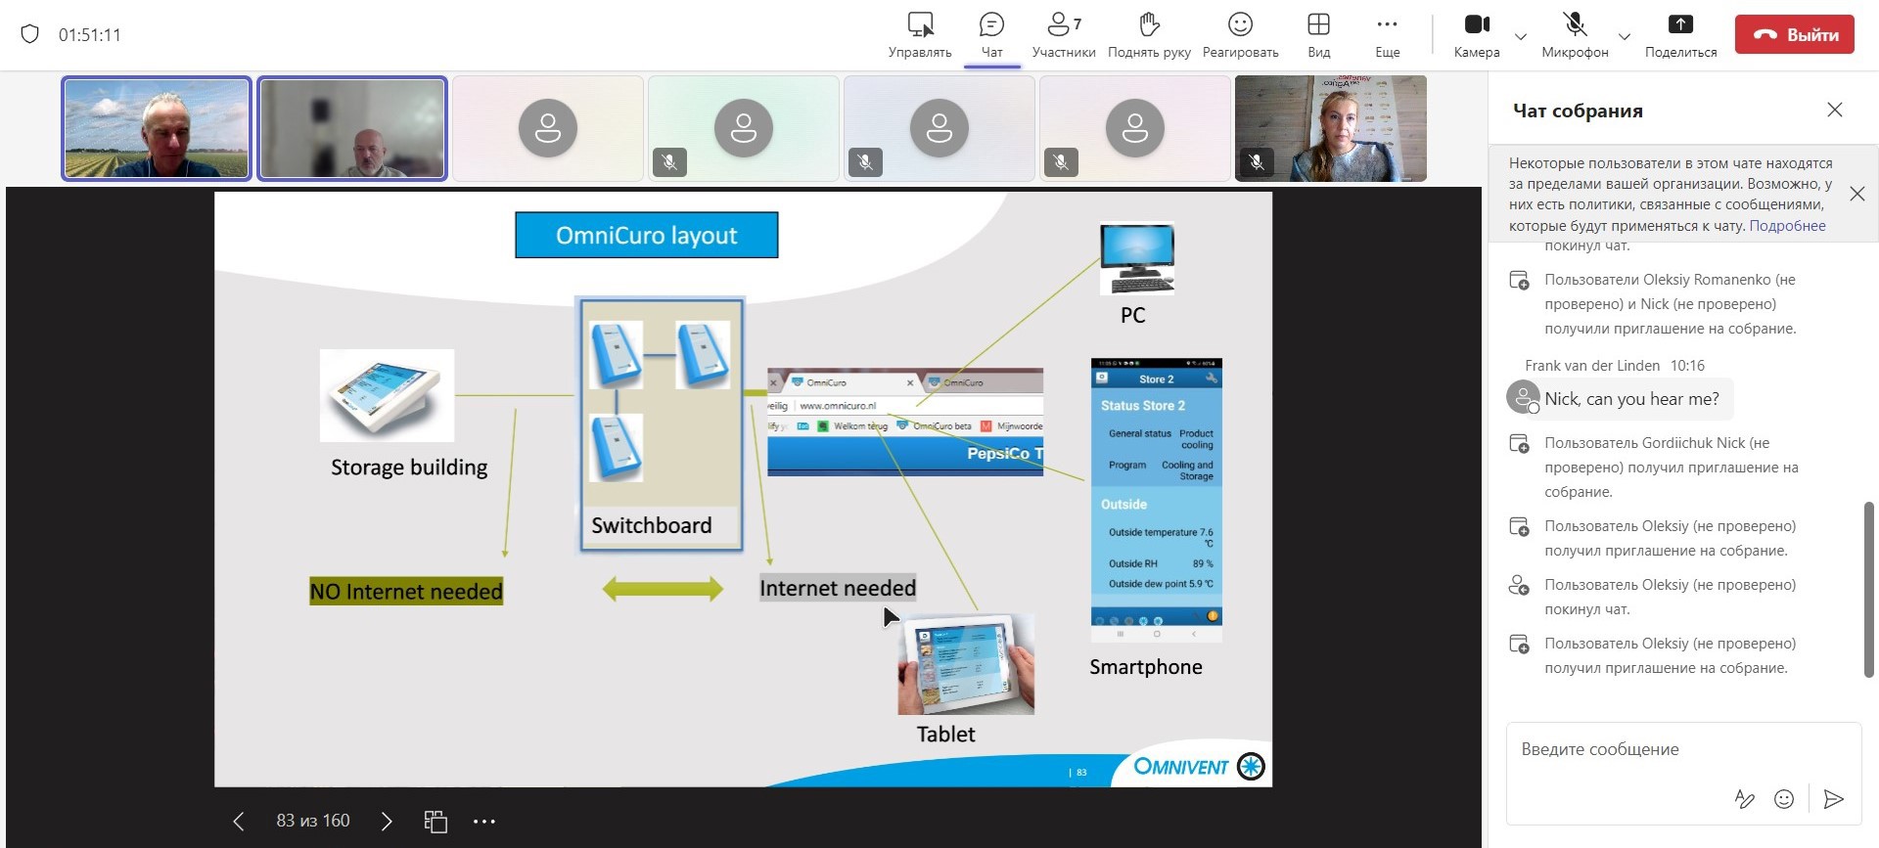Go back to the previous slide
The height and width of the screenshot is (848, 1879).
point(239,822)
